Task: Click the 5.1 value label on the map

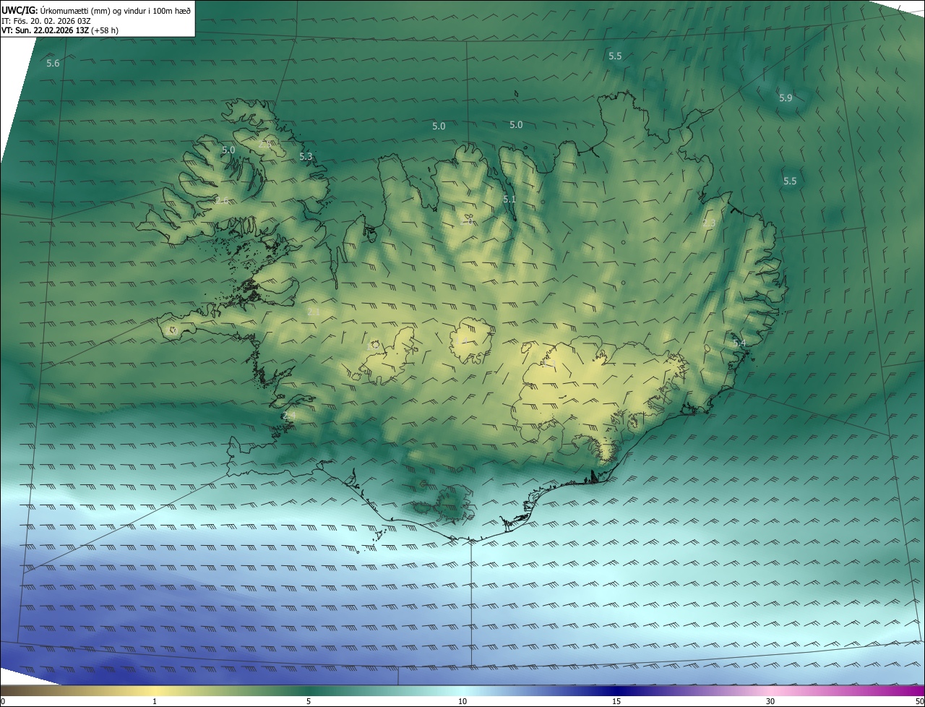Action: point(509,200)
